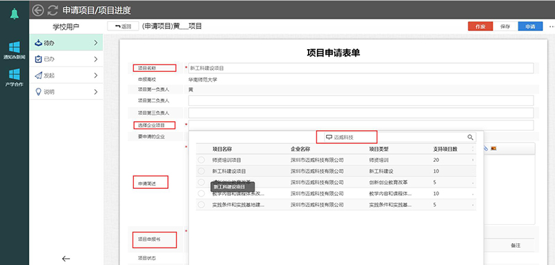Screen dimensions: 555x265
Task: Open the 通知&新闻 sidebar icon
Action: click(x=14, y=51)
